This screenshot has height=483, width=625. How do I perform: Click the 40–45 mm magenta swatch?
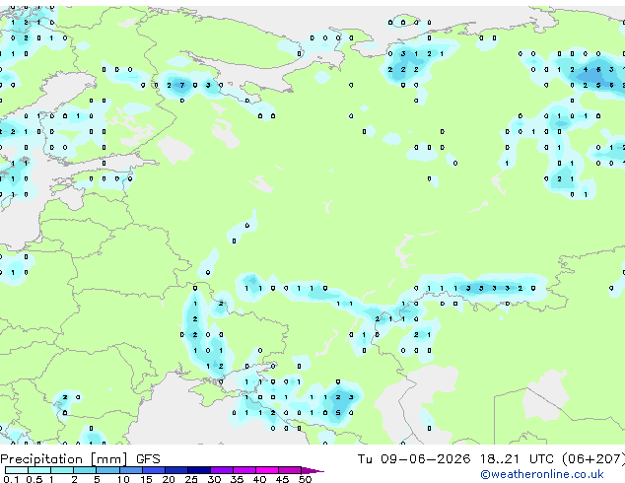tap(267, 470)
